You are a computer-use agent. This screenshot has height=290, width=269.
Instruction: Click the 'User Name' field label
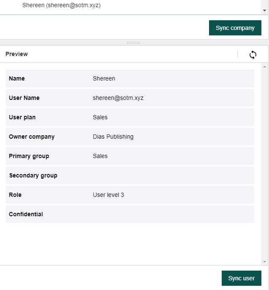coord(24,98)
